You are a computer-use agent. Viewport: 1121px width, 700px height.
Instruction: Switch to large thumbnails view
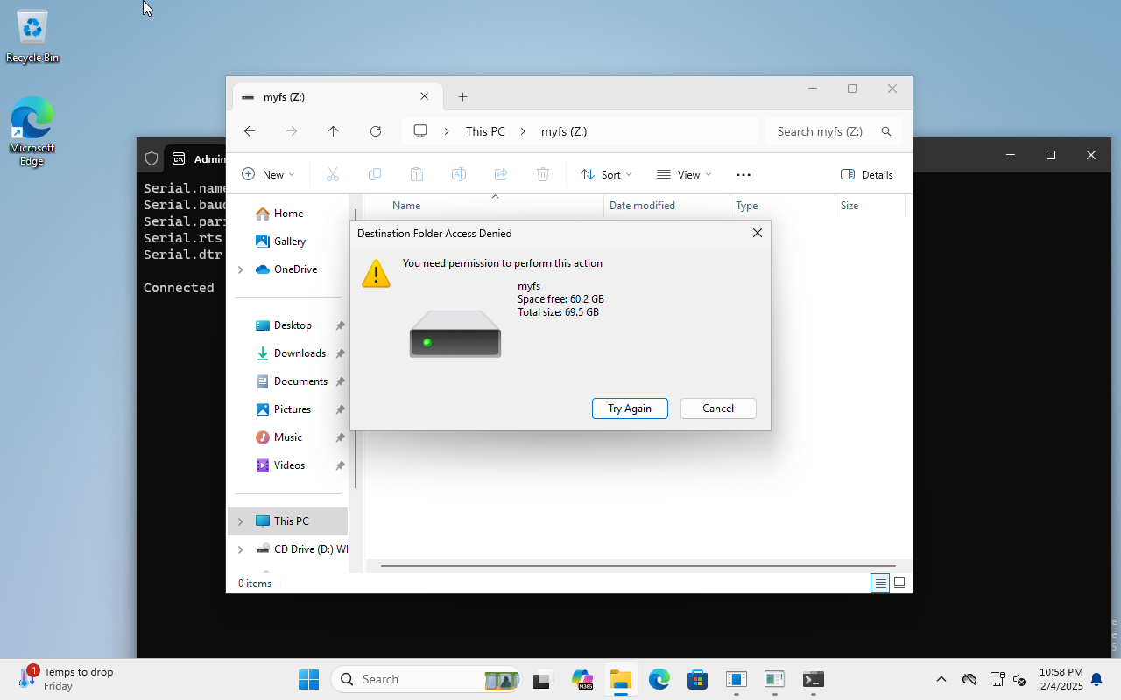(x=899, y=583)
